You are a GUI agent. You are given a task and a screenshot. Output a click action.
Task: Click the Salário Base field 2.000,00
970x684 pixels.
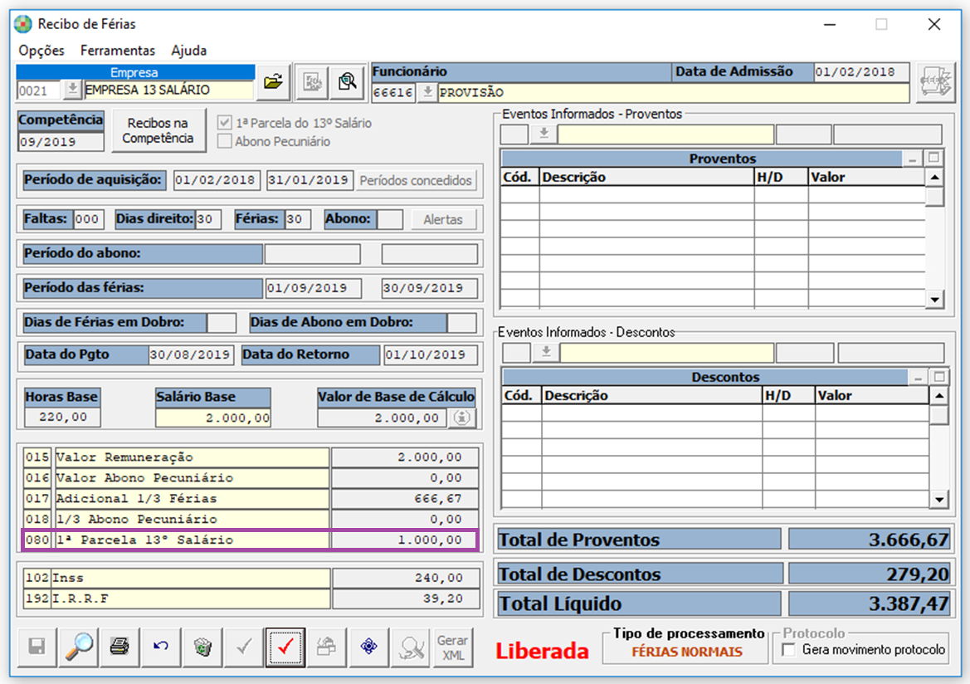(212, 418)
